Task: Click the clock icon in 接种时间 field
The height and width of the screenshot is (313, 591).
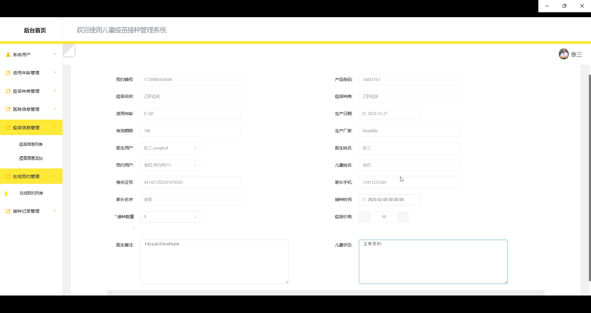Action: [x=364, y=199]
